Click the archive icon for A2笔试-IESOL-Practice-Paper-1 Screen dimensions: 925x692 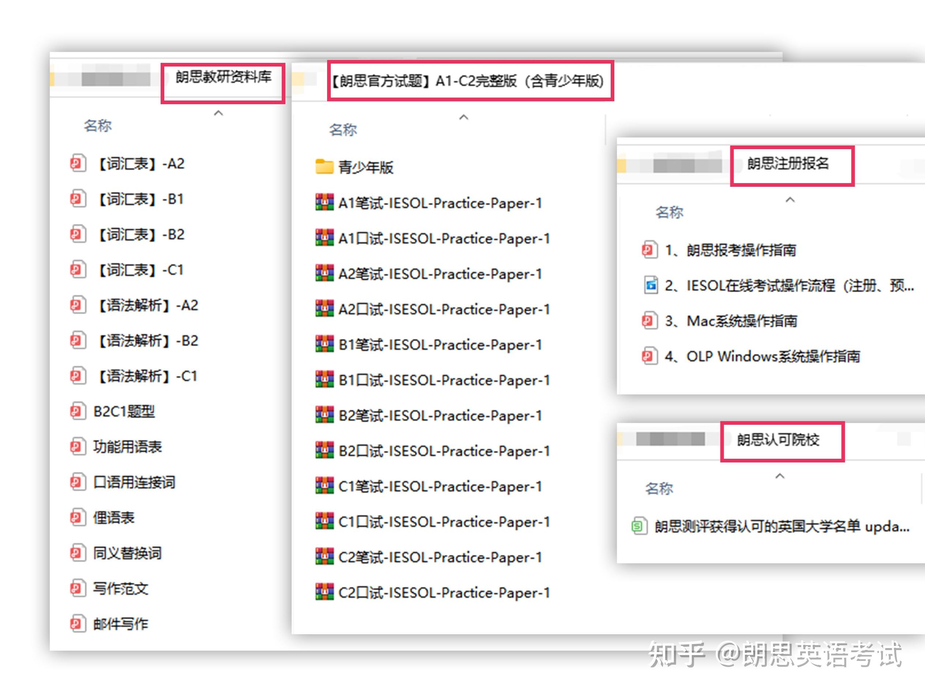(325, 273)
